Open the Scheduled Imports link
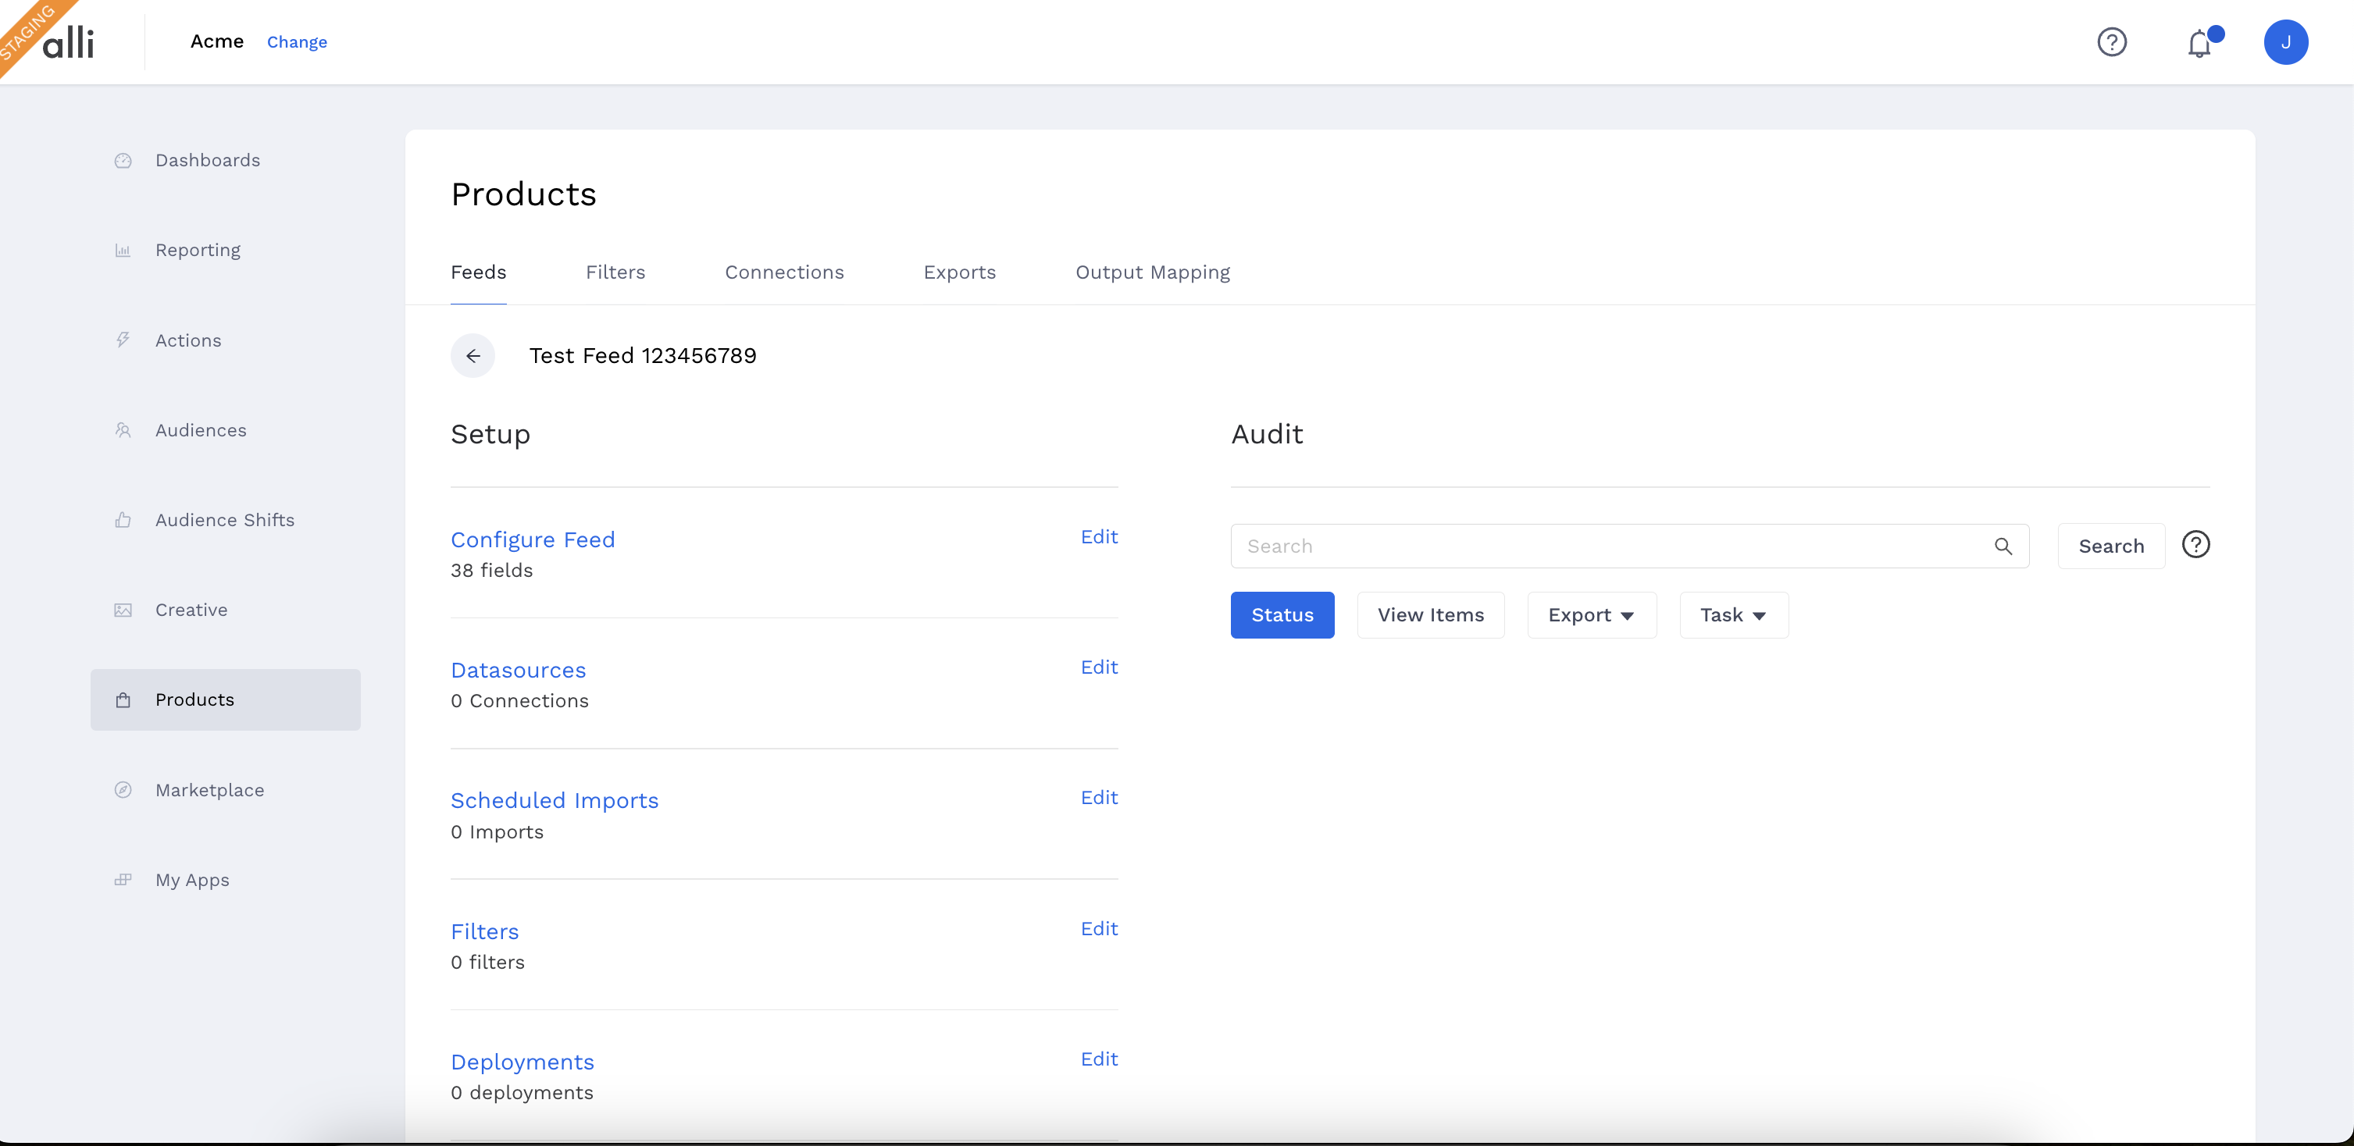Viewport: 2354px width, 1146px height. [x=555, y=801]
